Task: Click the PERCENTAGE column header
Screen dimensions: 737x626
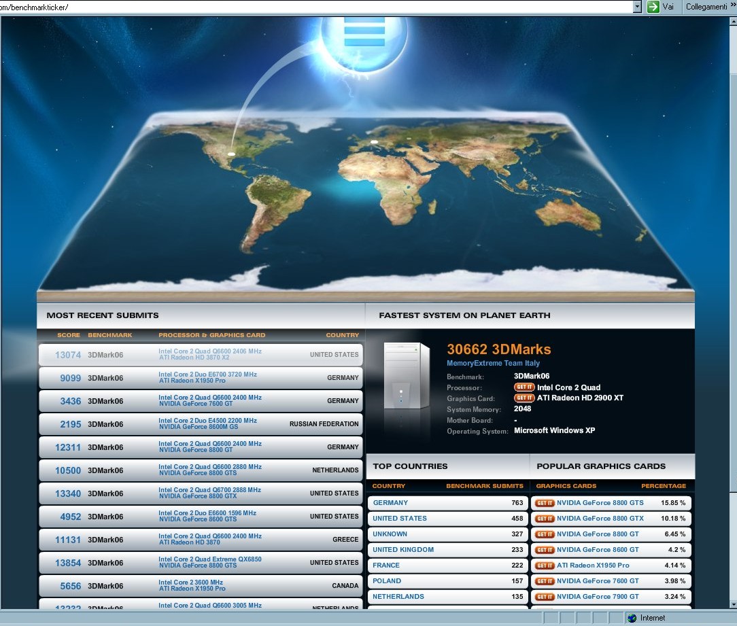Action: click(x=664, y=486)
